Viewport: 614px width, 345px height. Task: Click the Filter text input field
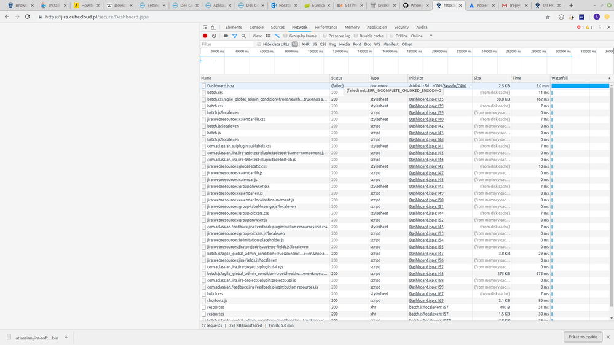tap(227, 44)
